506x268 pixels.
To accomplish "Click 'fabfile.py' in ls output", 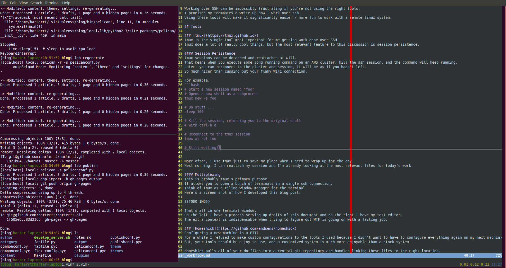I will click(45, 242).
